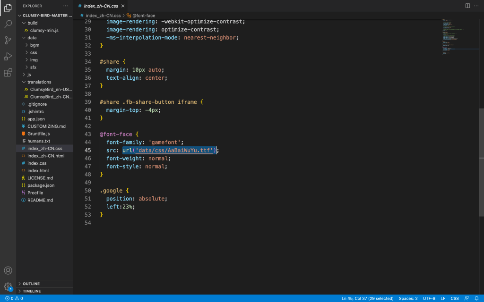The height and width of the screenshot is (302, 484).
Task: Open the Manage settings gear
Action: [x=8, y=286]
